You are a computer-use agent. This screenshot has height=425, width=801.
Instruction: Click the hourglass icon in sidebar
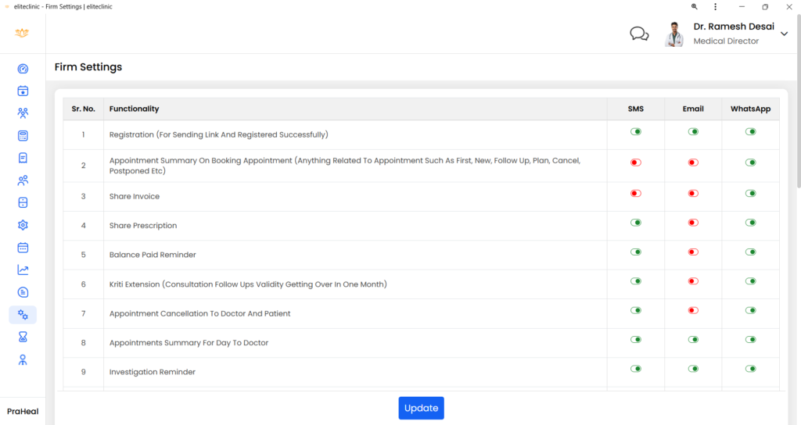pos(23,337)
